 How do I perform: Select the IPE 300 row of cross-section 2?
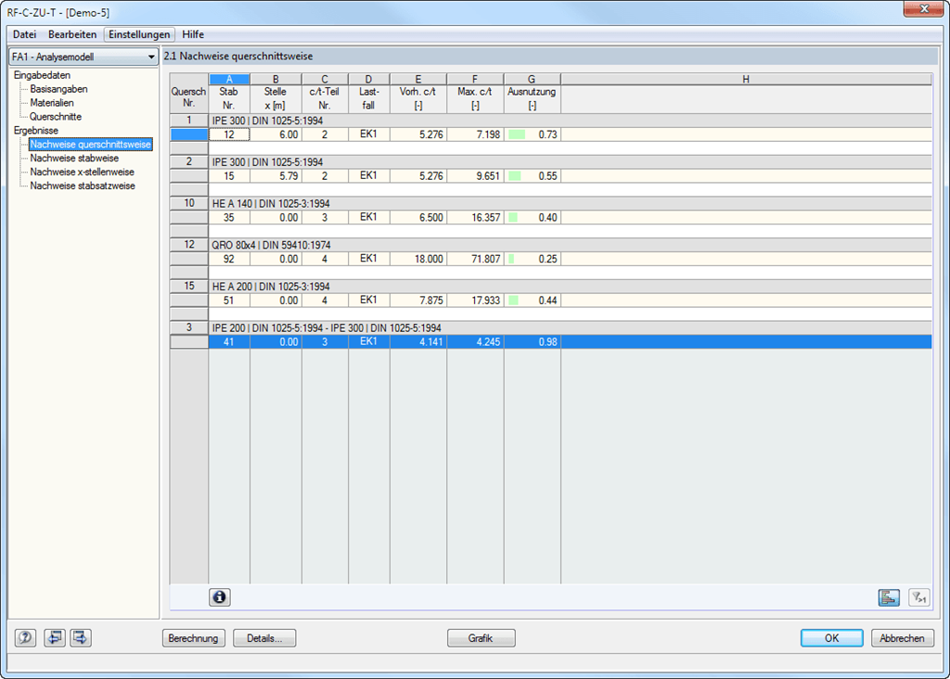point(571,162)
